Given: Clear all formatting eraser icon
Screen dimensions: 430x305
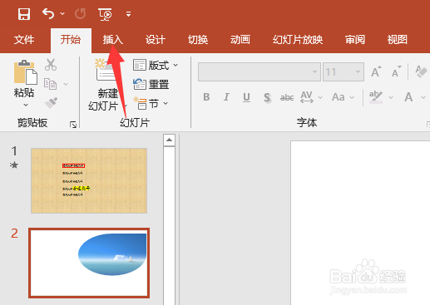Looking at the screenshot, I should coord(422,71).
